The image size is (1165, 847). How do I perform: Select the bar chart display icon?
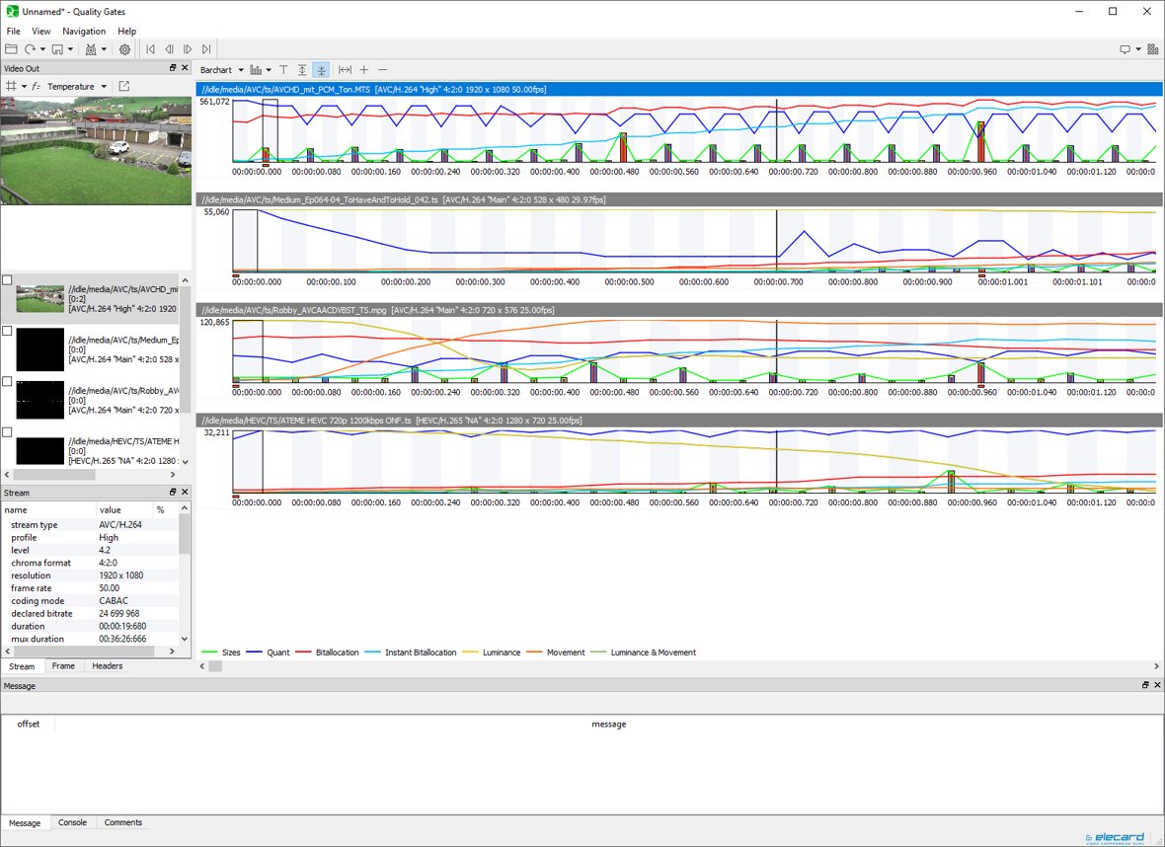(258, 70)
